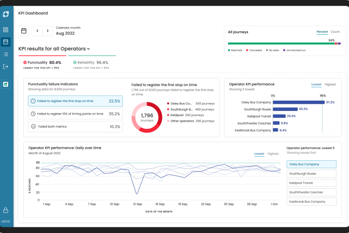Image resolution: width=349 pixels, height=233 pixels.
Task: Switch to the Reliability 96.4% tab
Action: point(91,64)
